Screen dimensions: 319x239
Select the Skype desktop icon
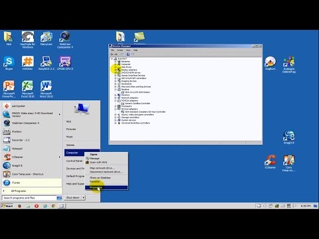(x=9, y=63)
